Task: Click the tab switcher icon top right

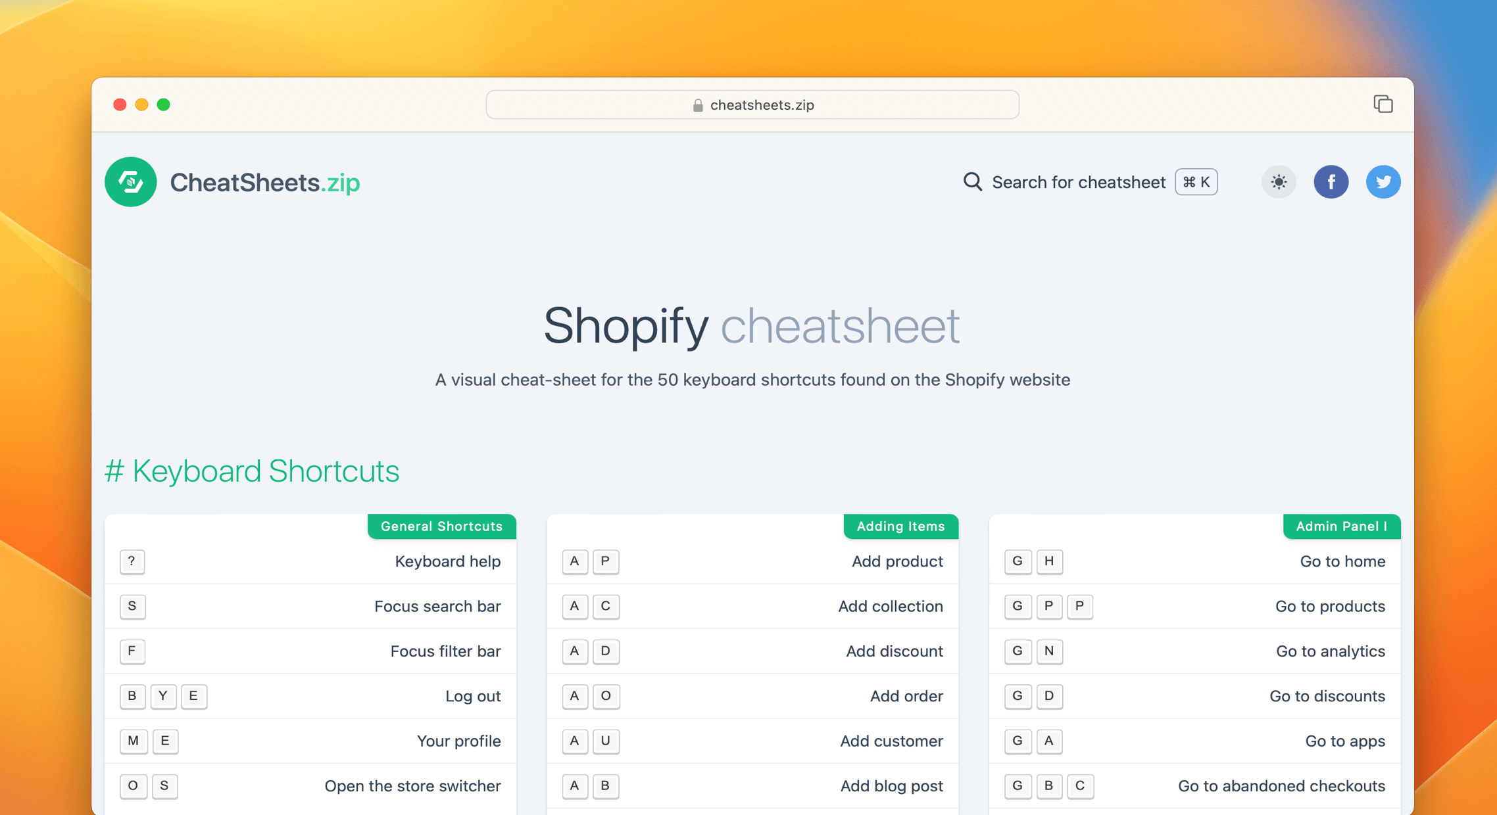Action: [x=1384, y=103]
